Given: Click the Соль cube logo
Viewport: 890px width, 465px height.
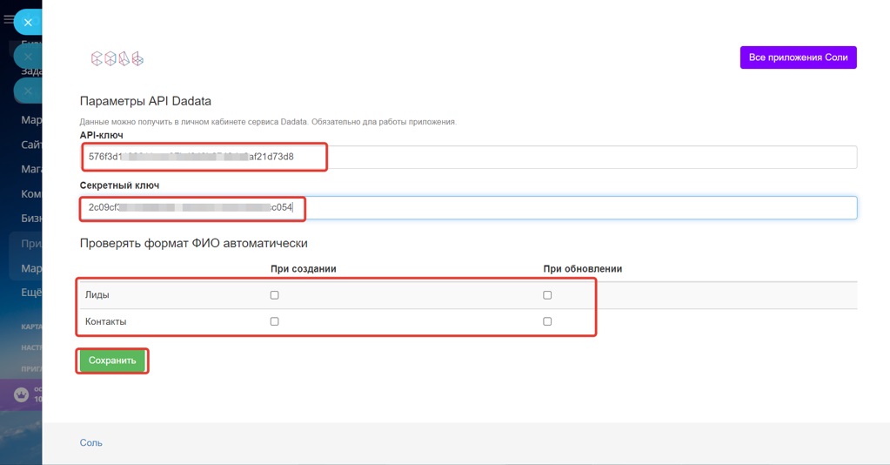Looking at the screenshot, I should (x=117, y=58).
